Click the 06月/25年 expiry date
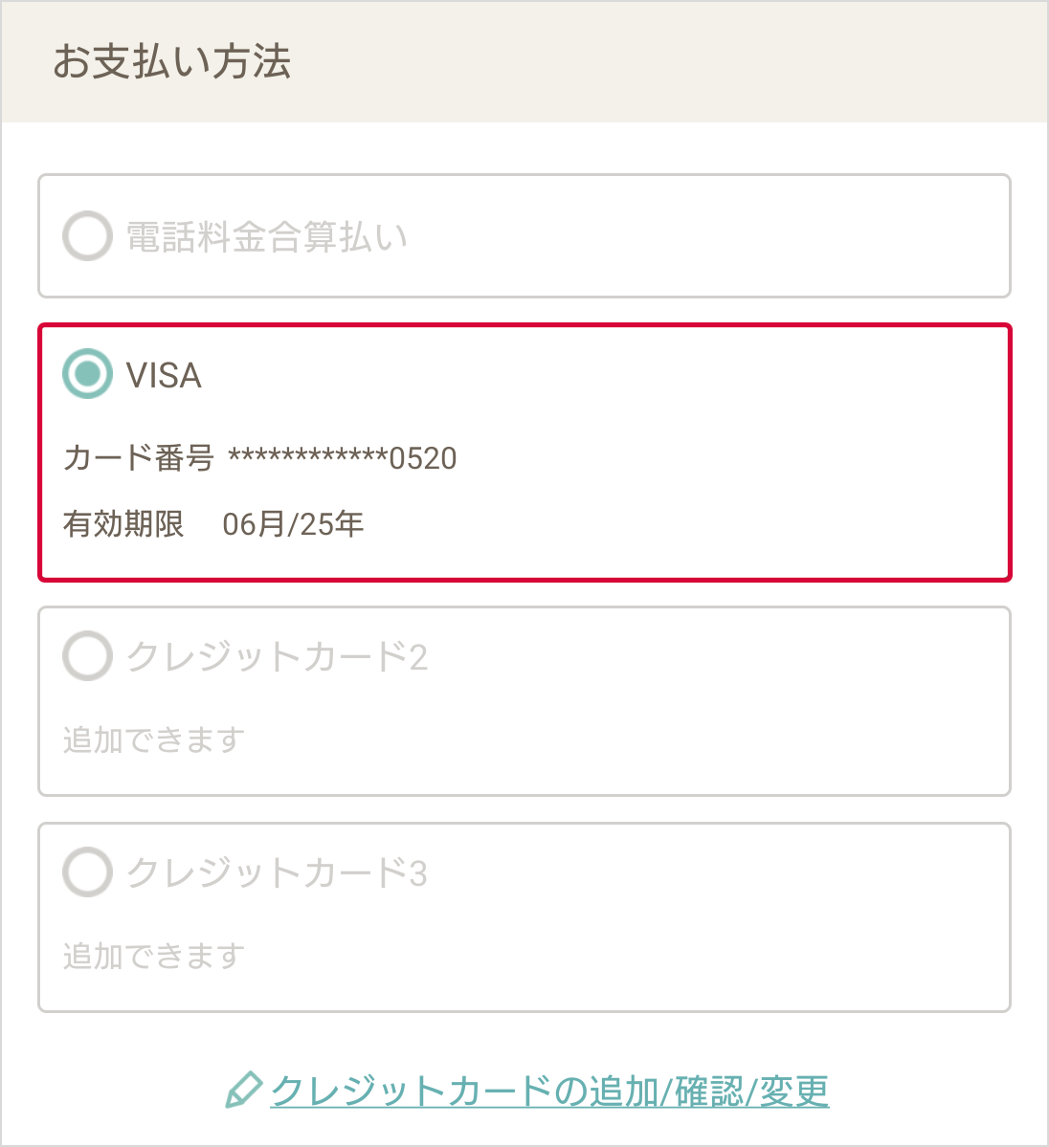This screenshot has height=1147, width=1049. point(293,524)
